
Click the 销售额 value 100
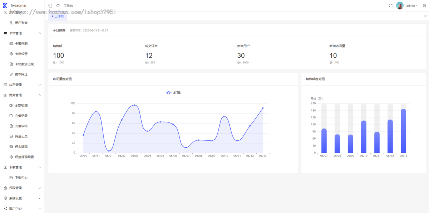click(x=59, y=55)
